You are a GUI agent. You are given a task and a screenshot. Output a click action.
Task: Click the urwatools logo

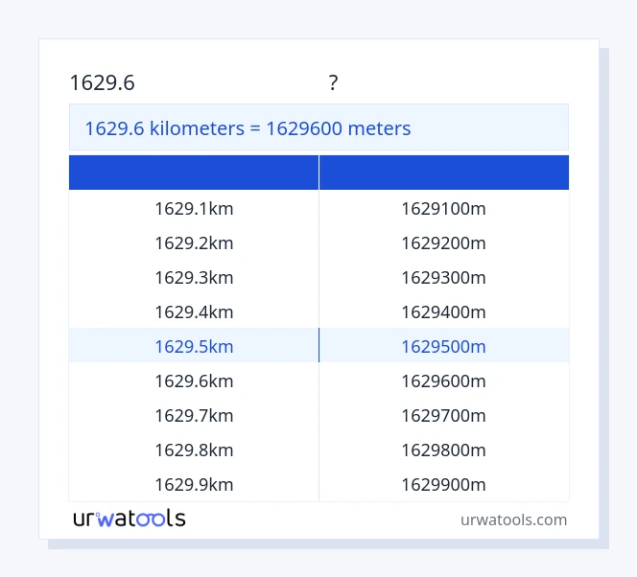click(130, 519)
